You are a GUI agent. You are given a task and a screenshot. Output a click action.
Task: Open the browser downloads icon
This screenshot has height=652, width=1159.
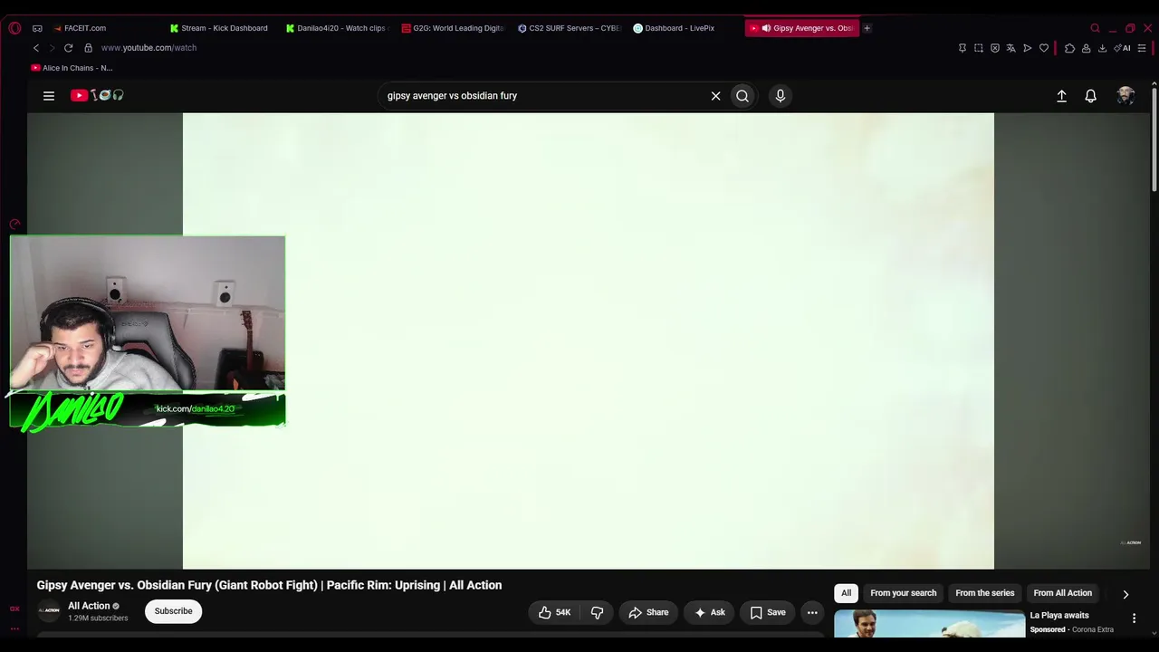(x=1102, y=48)
